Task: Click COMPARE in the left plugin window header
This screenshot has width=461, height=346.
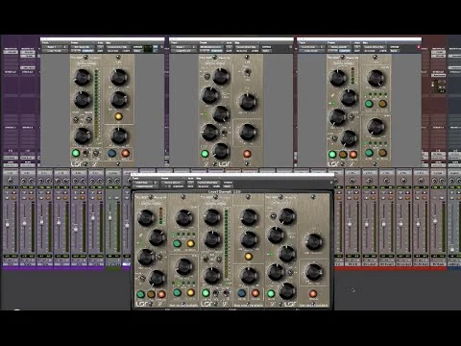Action: pyautogui.click(x=88, y=51)
